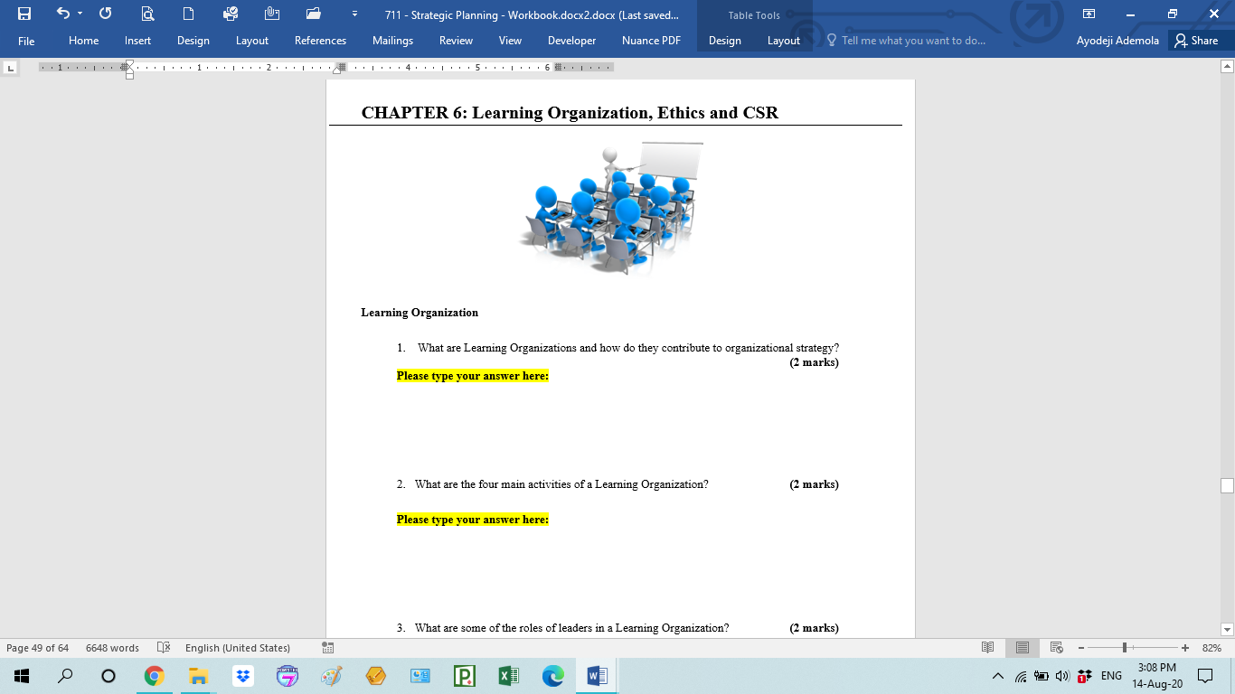Open Print Preview from the Quick Access Toolbar
Image resolution: width=1235 pixels, height=694 pixels.
tap(148, 14)
